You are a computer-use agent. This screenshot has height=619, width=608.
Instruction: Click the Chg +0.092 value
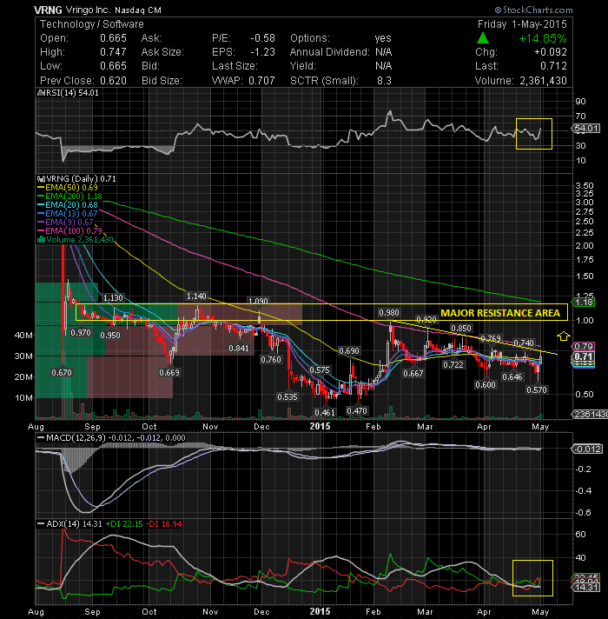tap(551, 52)
